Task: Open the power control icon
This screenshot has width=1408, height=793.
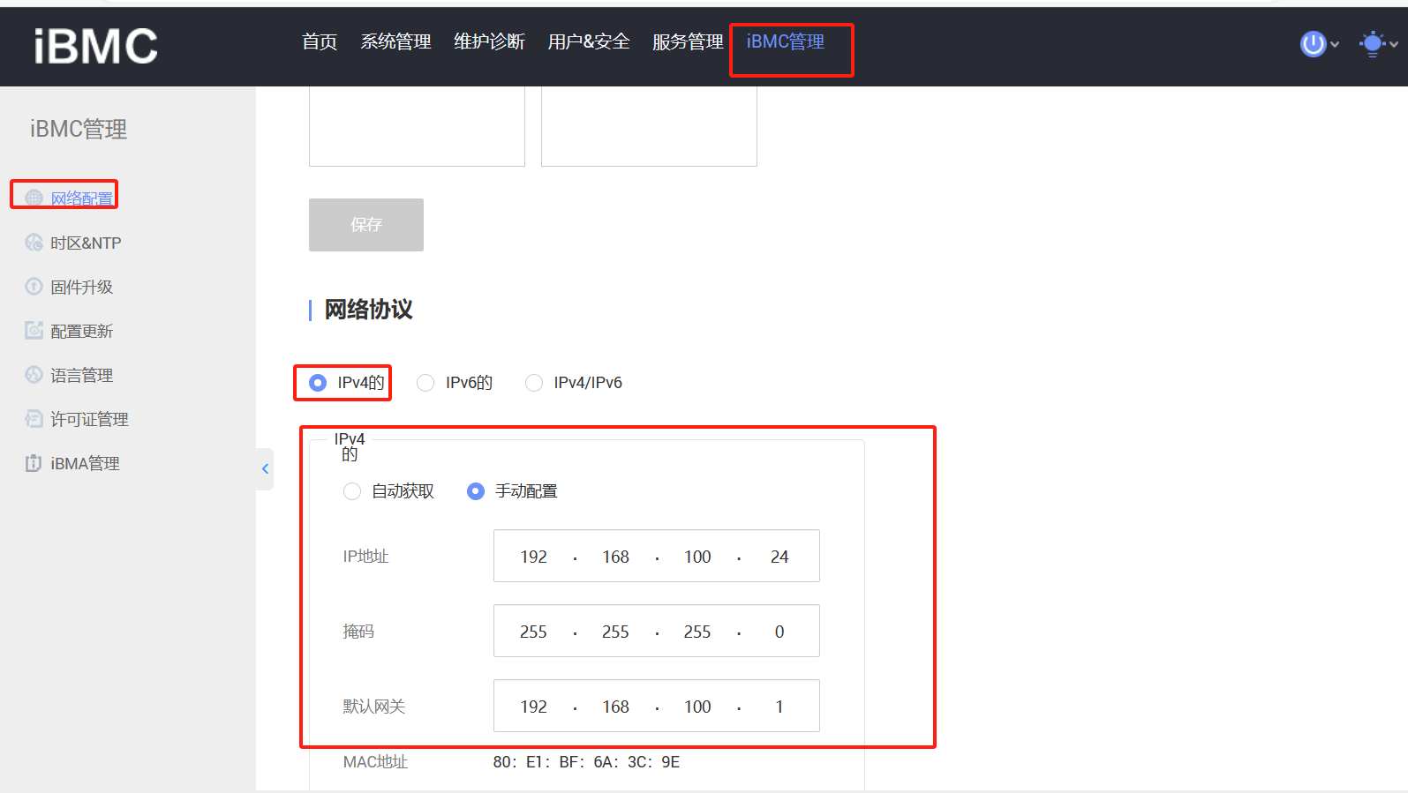Action: pos(1313,43)
